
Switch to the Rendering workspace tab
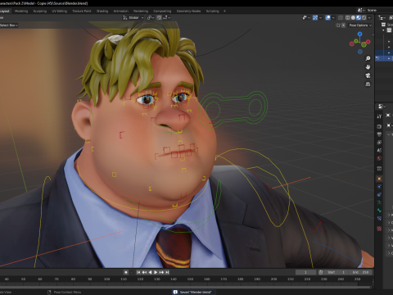click(x=141, y=11)
